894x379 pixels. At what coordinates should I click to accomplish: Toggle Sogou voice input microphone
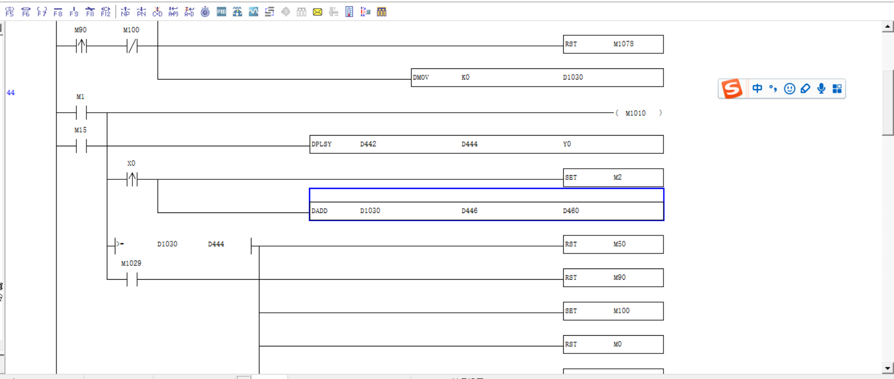point(821,89)
